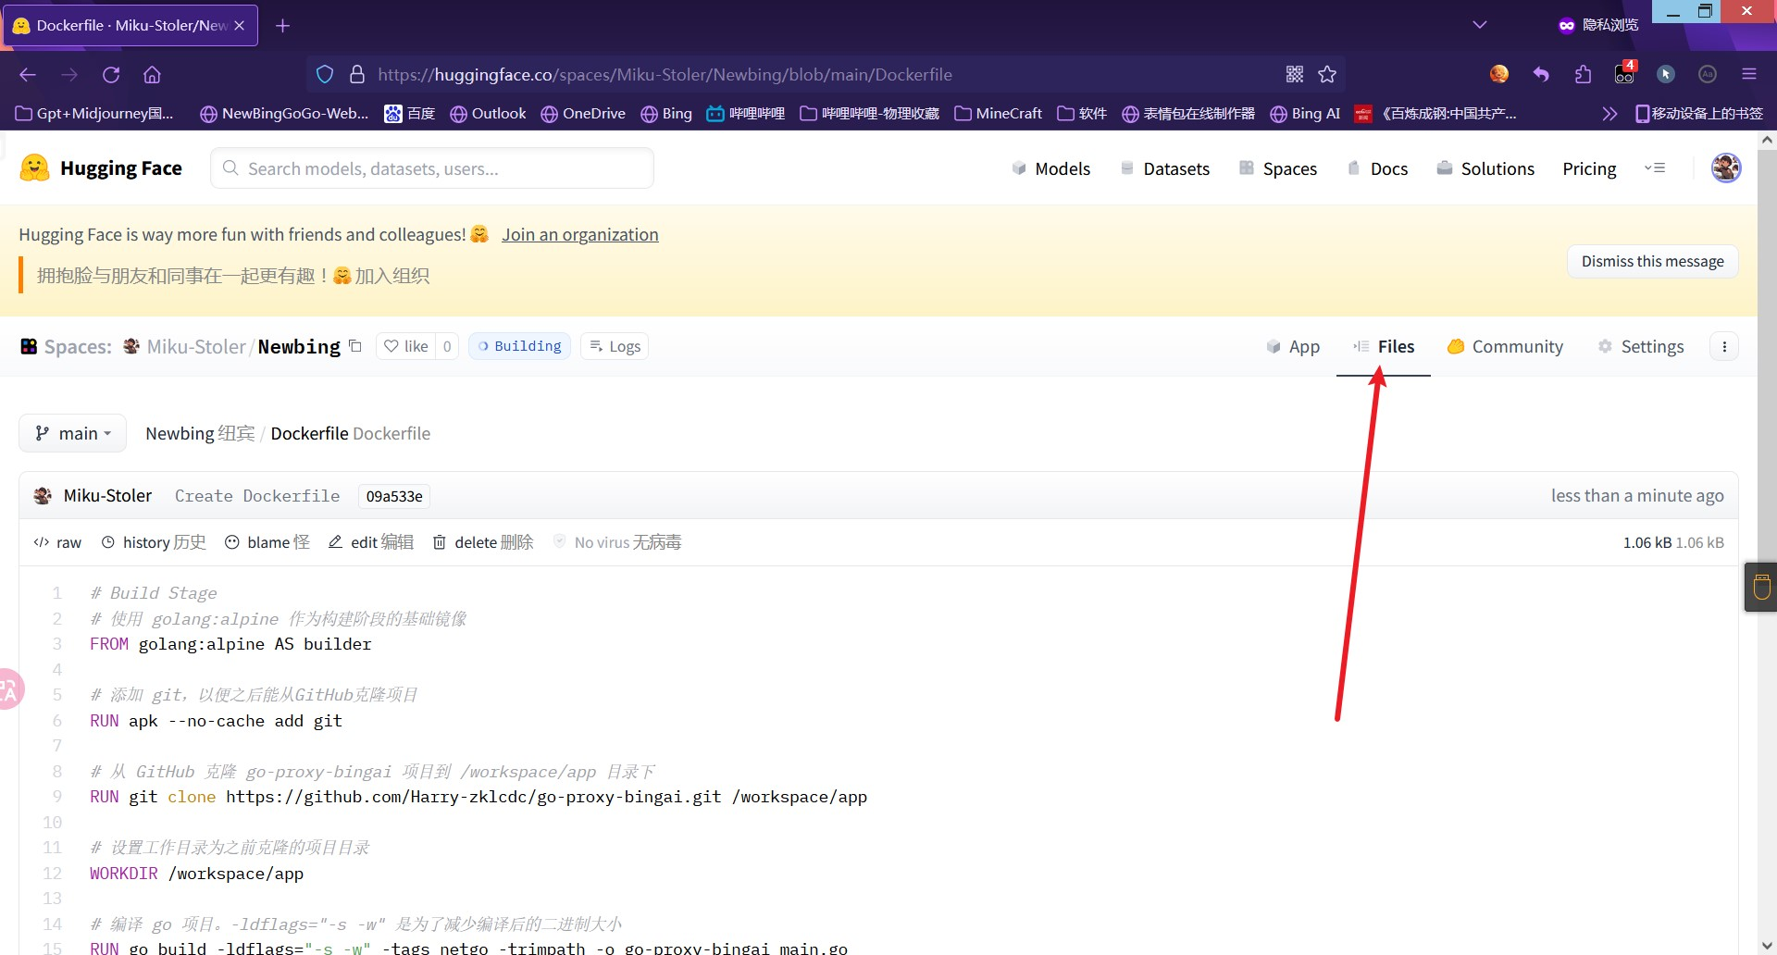Open the Logs button
This screenshot has width=1777, height=955.
click(x=615, y=346)
